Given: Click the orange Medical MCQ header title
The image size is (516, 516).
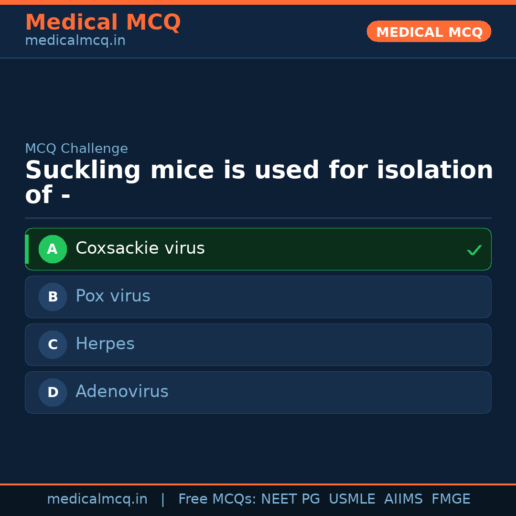Looking at the screenshot, I should coord(103,22).
